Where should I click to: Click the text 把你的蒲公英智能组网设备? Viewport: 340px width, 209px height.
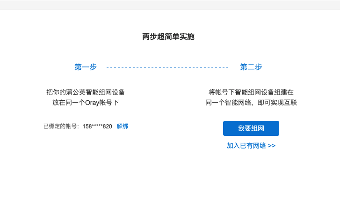click(x=86, y=92)
